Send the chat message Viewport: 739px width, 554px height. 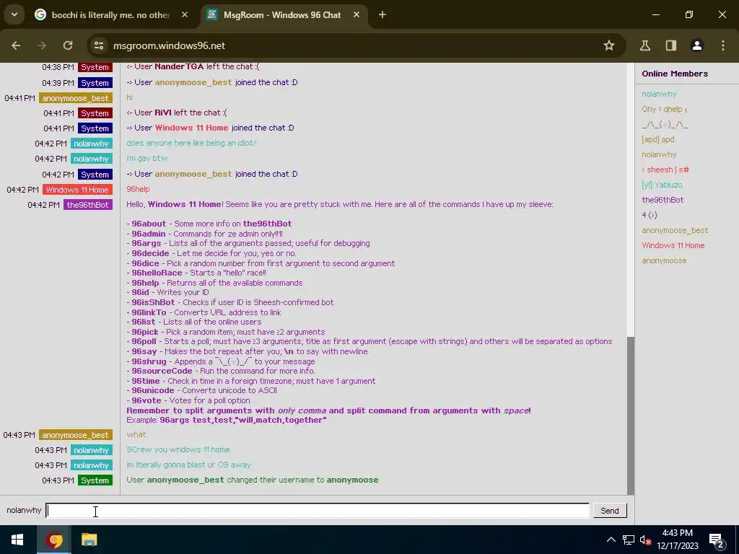pos(609,511)
